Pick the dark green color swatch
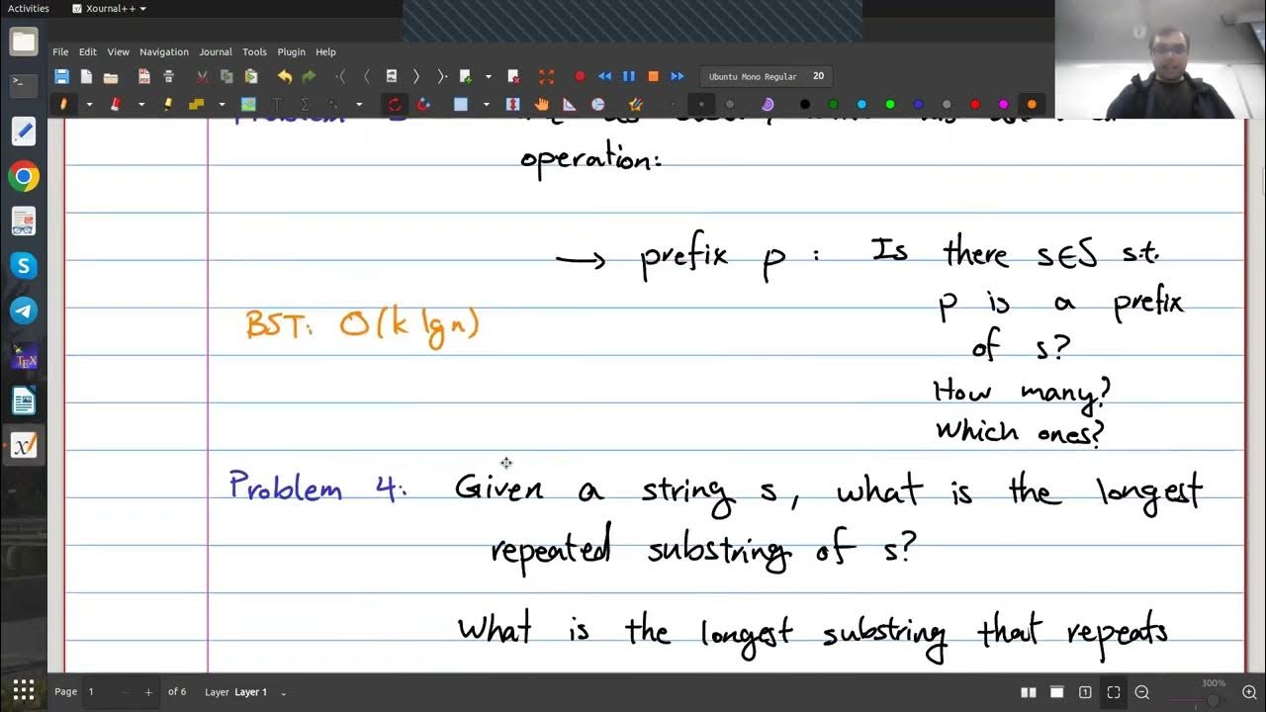This screenshot has width=1266, height=712. (833, 104)
